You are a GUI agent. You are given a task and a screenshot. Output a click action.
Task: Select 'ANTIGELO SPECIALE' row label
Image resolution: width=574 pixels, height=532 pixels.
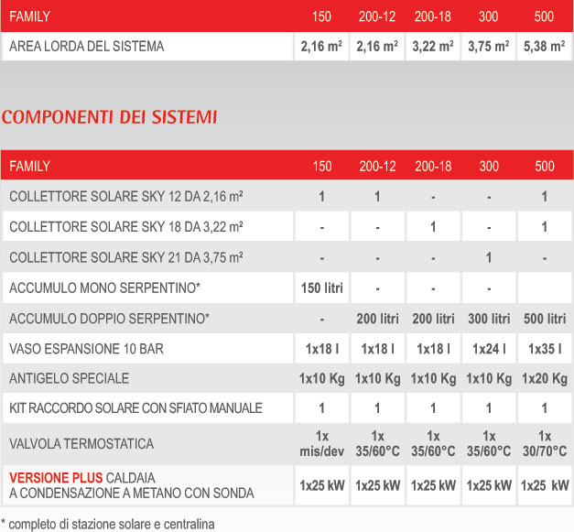(70, 378)
